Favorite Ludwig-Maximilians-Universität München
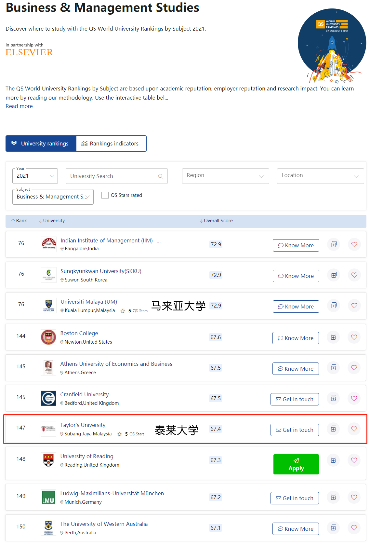Image resolution: width=370 pixels, height=547 pixels. 354,497
